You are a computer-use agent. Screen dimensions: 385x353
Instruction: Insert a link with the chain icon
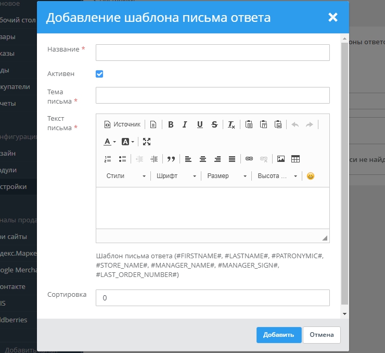click(x=249, y=159)
